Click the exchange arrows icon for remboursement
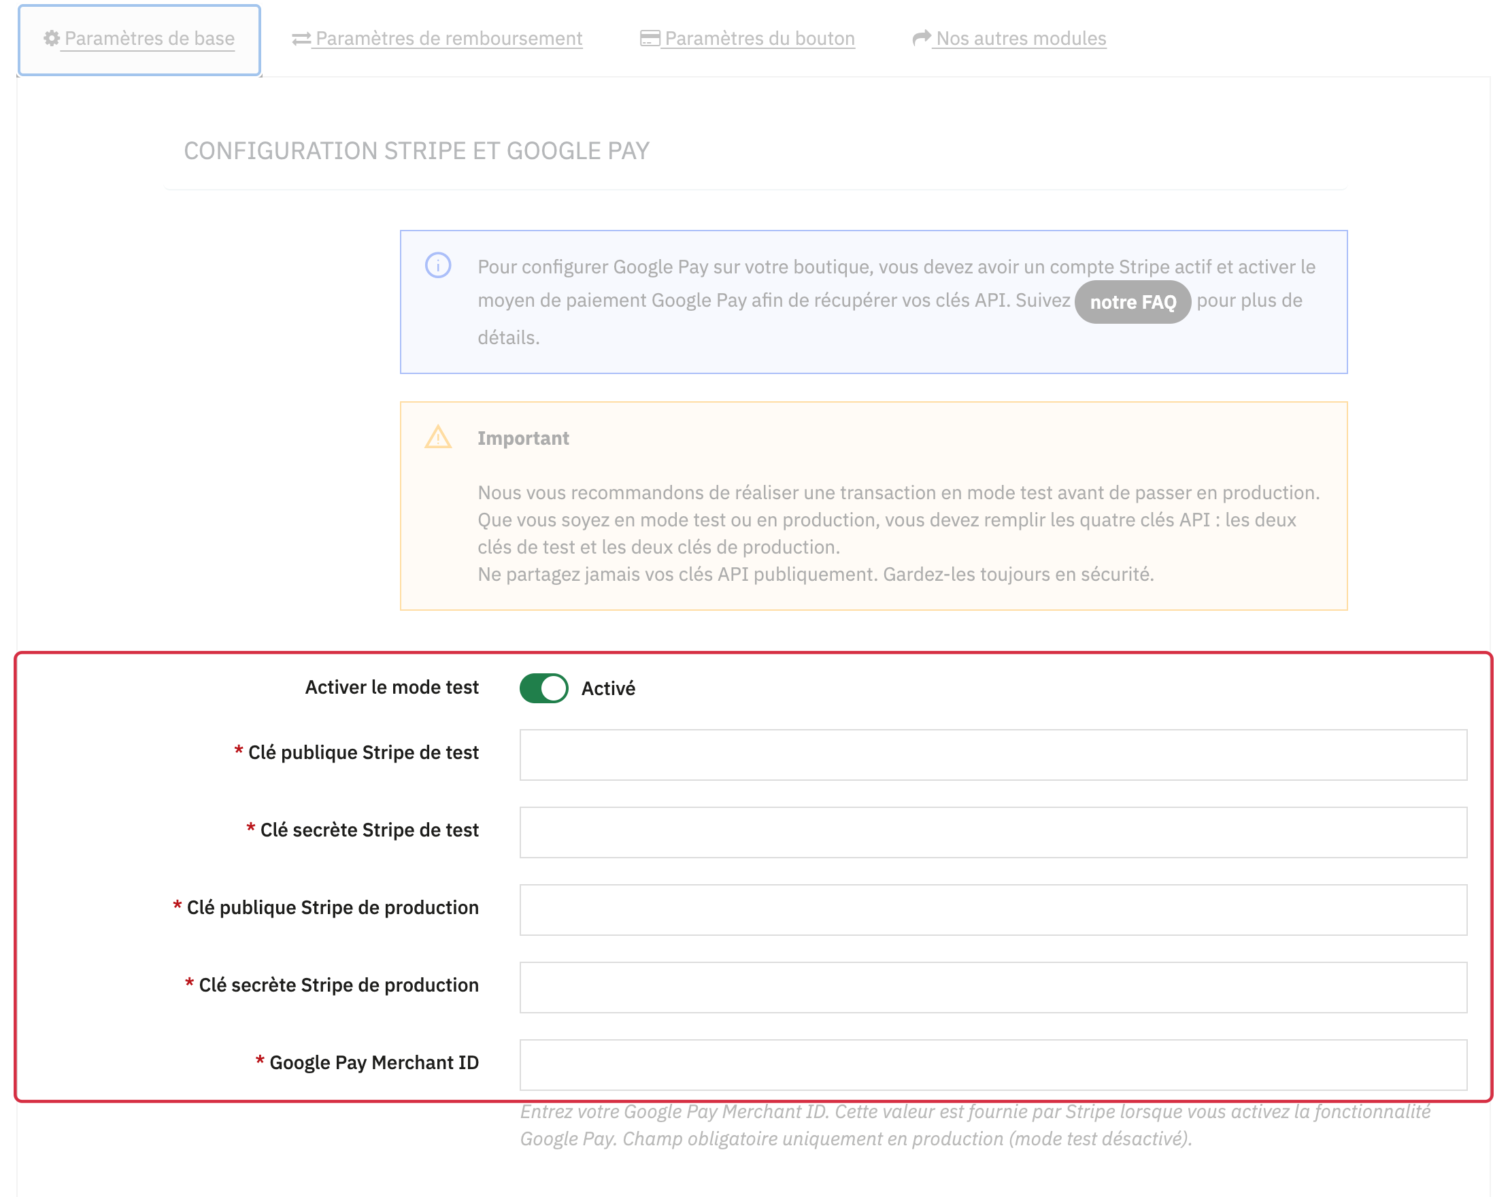 (301, 39)
